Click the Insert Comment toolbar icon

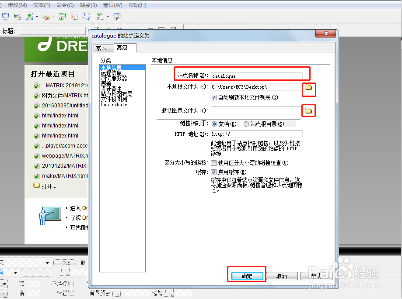[x=86, y=17]
